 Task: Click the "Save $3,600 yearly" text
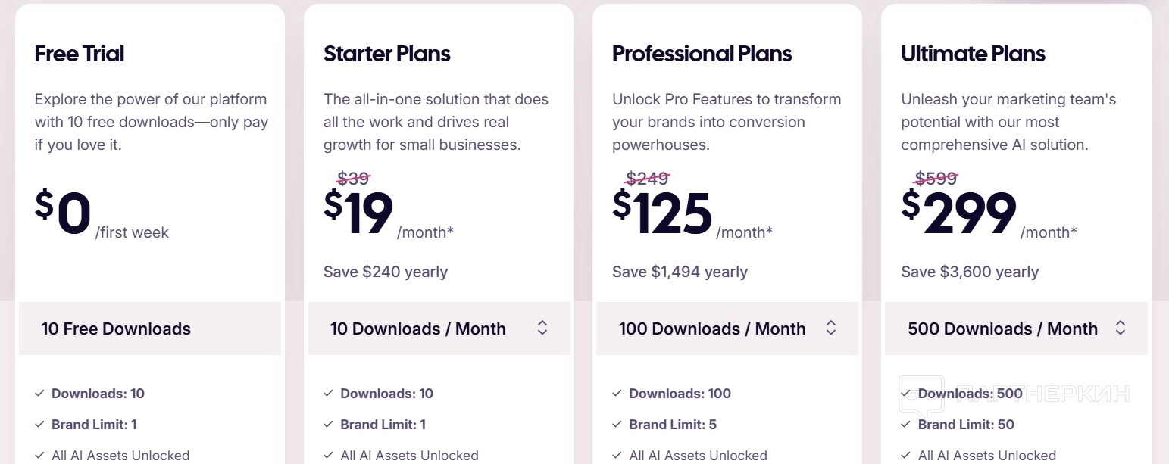click(x=970, y=272)
